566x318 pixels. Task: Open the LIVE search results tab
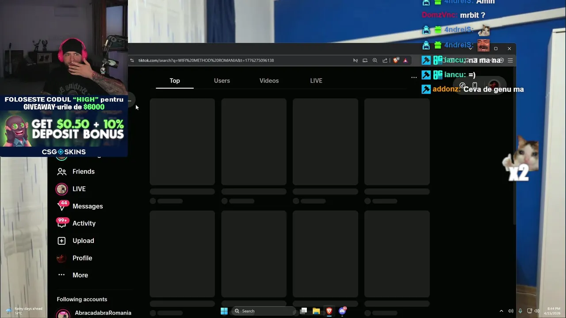(x=316, y=80)
